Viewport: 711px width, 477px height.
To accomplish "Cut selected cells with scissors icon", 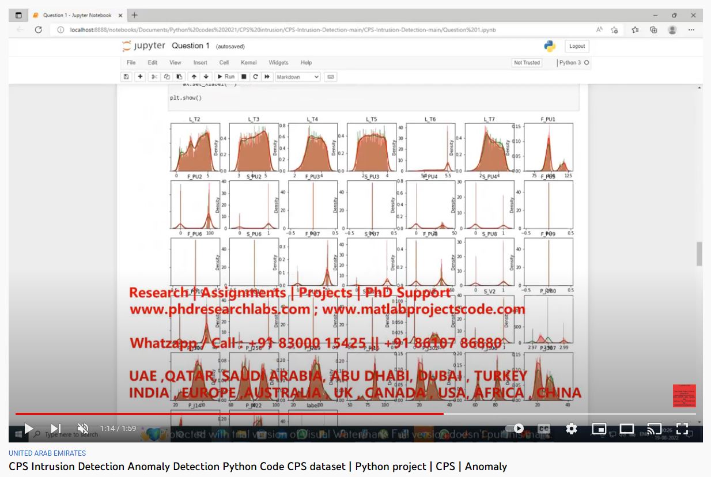I will [x=154, y=77].
